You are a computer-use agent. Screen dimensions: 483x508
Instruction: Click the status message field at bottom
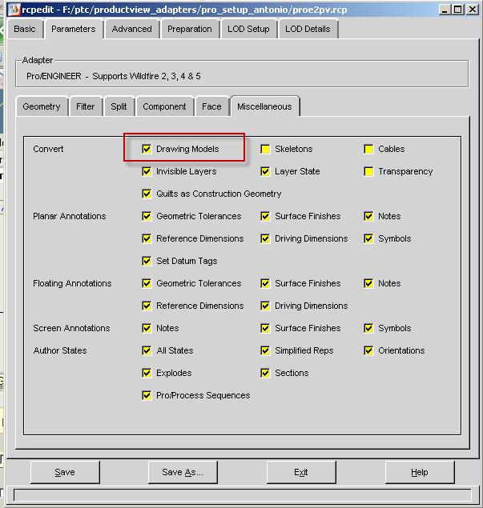pos(243,495)
